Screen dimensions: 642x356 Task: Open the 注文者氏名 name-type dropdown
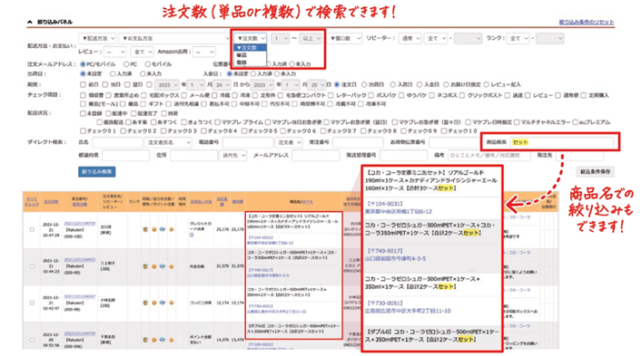(168, 142)
